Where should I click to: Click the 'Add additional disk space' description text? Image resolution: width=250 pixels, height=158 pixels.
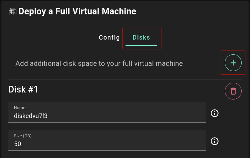coord(99,63)
